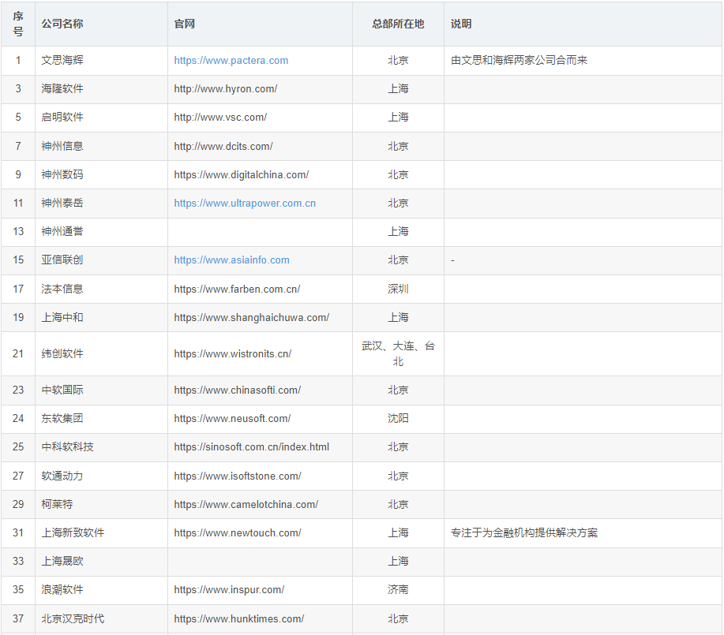Click company name 上海中和
This screenshot has width=724, height=635.
click(62, 317)
